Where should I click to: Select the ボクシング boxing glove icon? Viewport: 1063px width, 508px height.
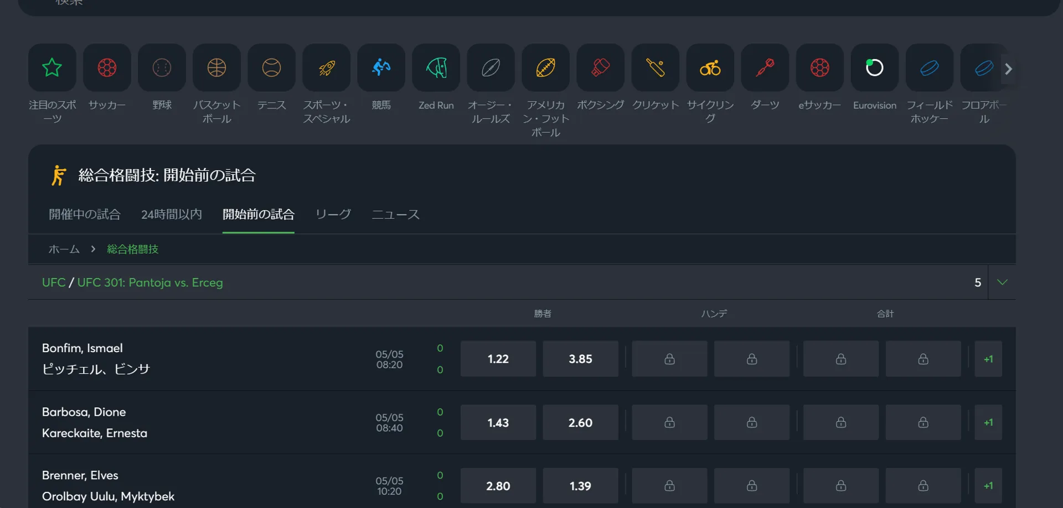600,67
